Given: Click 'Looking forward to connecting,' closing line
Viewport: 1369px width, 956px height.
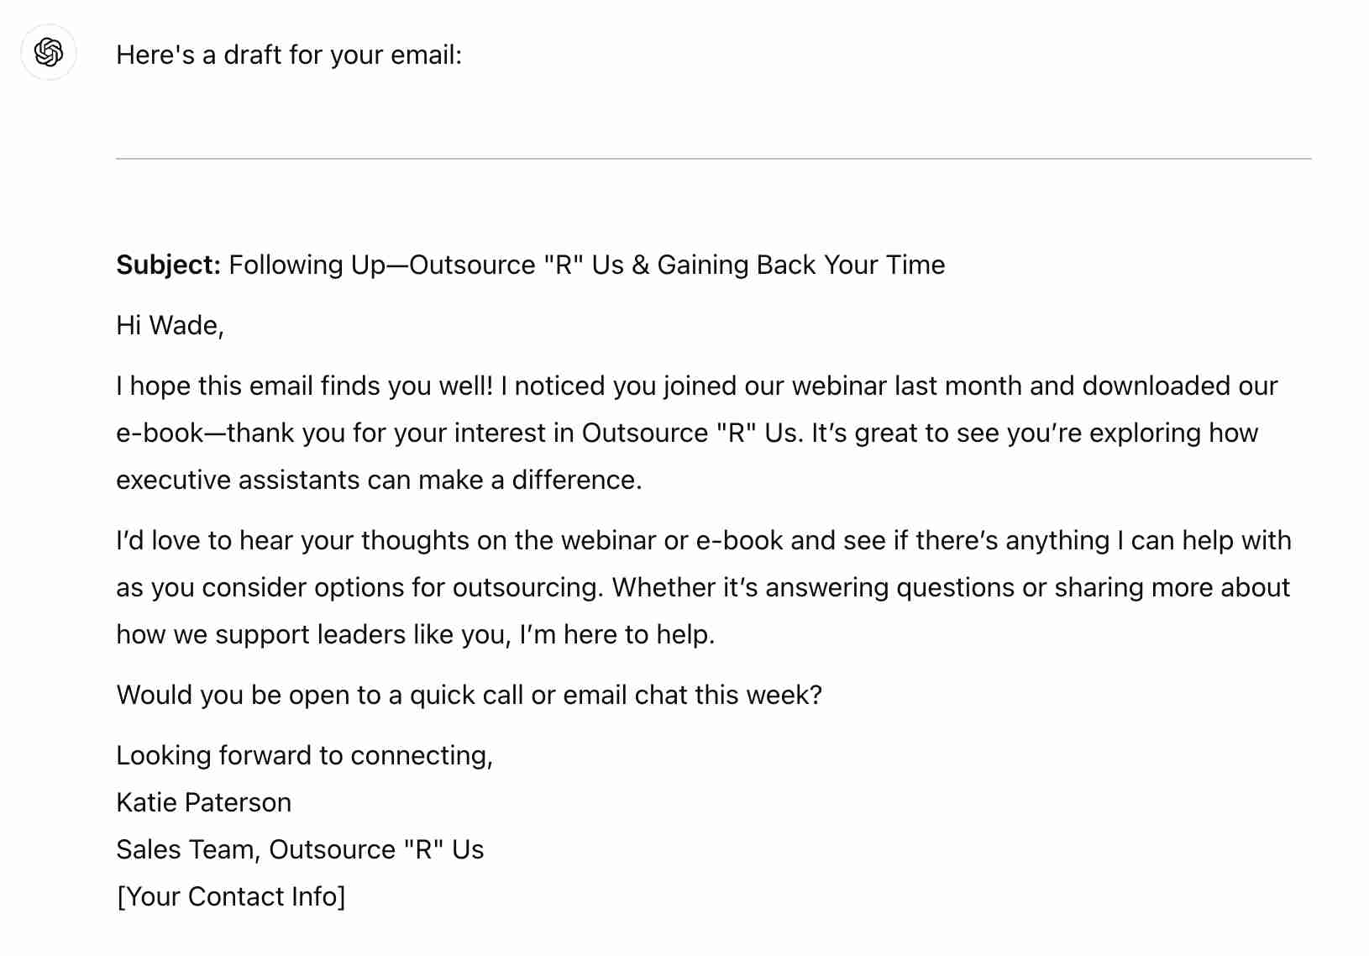Looking at the screenshot, I should point(305,756).
